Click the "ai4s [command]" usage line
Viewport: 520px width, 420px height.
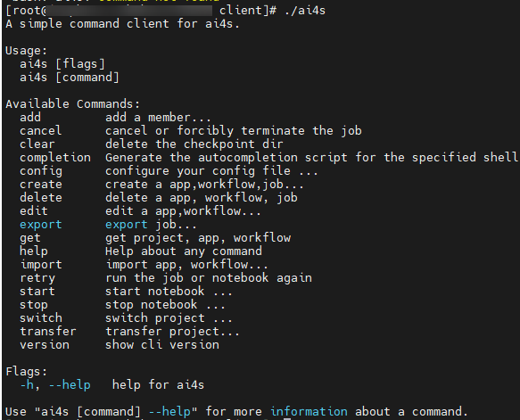tap(69, 78)
